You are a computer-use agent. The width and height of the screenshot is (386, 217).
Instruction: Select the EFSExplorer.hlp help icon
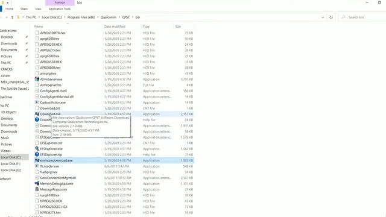37,154
